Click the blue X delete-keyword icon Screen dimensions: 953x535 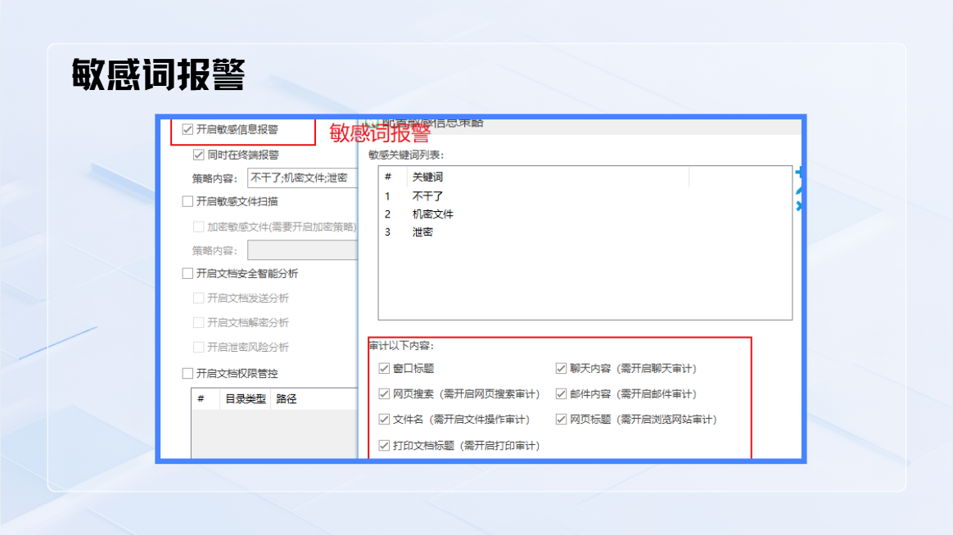[x=799, y=206]
